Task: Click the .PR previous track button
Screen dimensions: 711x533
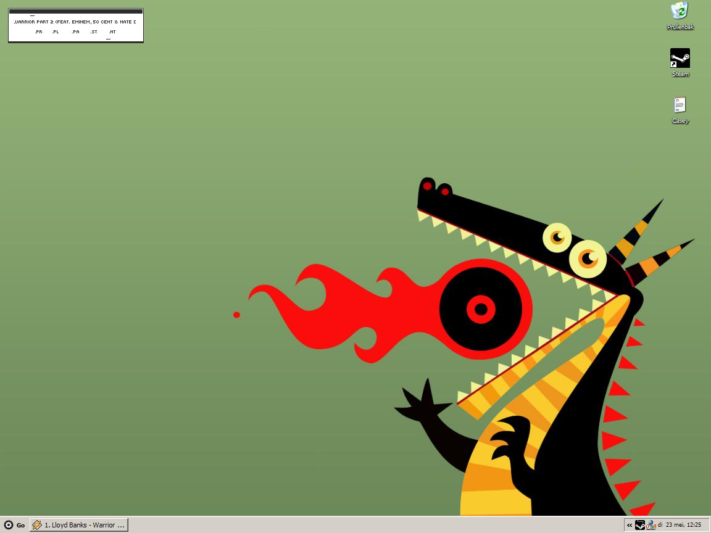Action: (38, 31)
